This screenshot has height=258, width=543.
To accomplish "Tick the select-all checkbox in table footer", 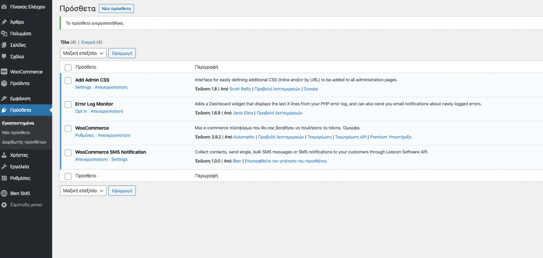I will click(x=68, y=176).
